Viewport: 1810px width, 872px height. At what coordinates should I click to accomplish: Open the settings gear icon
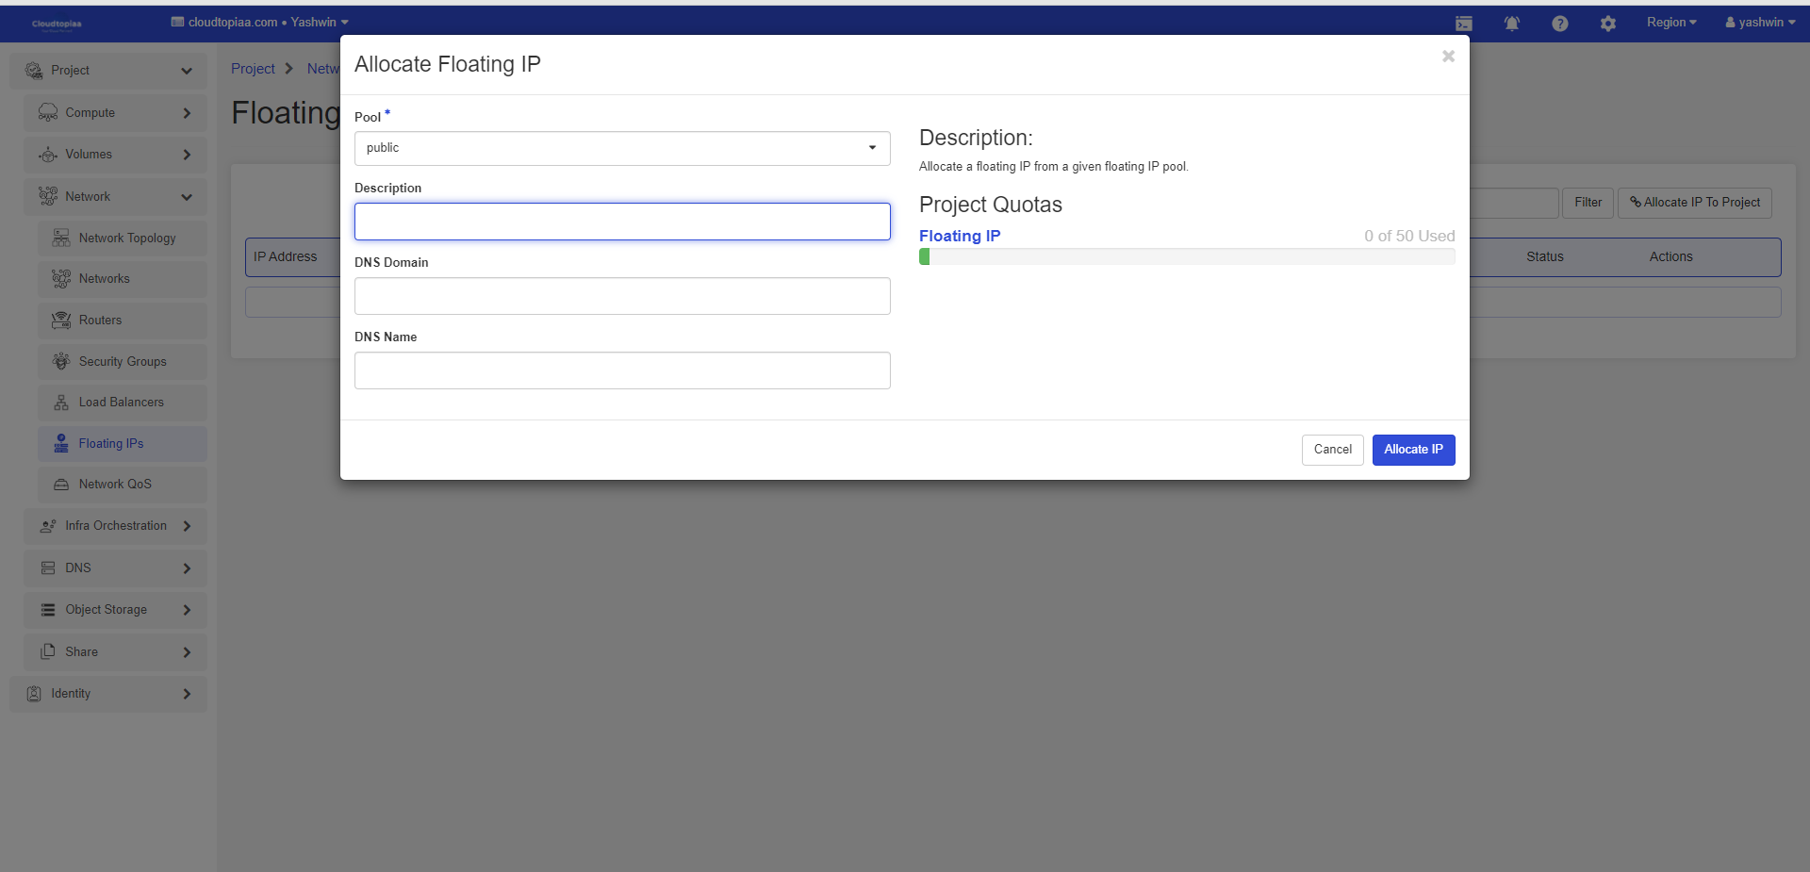tap(1607, 24)
